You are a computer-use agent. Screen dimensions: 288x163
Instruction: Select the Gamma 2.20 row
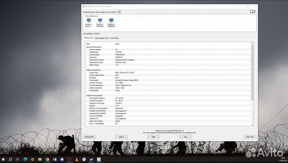168,106
